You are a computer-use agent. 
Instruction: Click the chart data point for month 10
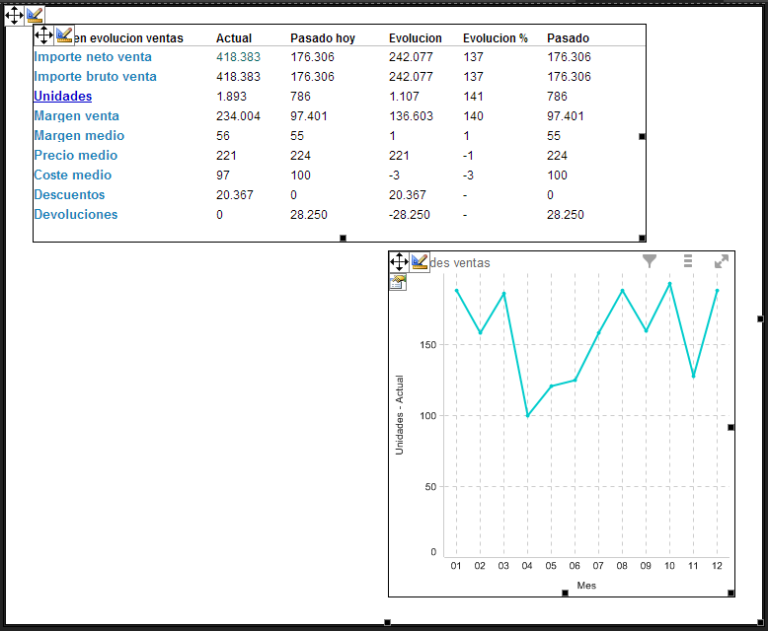click(x=669, y=284)
